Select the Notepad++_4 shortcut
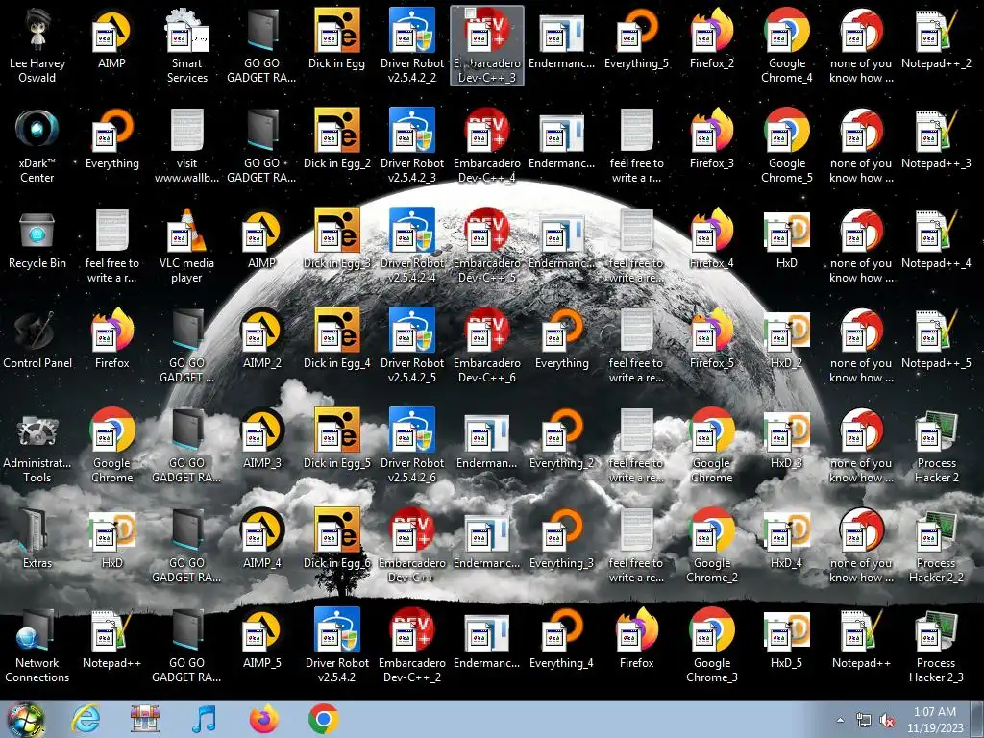The width and height of the screenshot is (984, 738). (x=936, y=239)
